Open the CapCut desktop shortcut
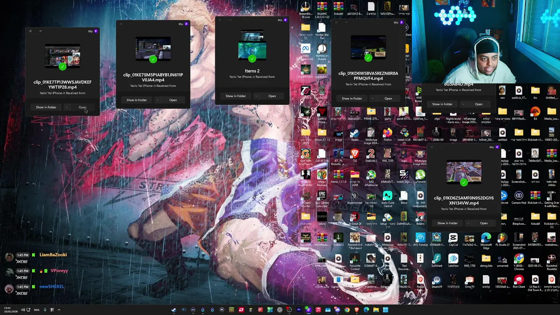The height and width of the screenshot is (315, 560). tap(453, 239)
